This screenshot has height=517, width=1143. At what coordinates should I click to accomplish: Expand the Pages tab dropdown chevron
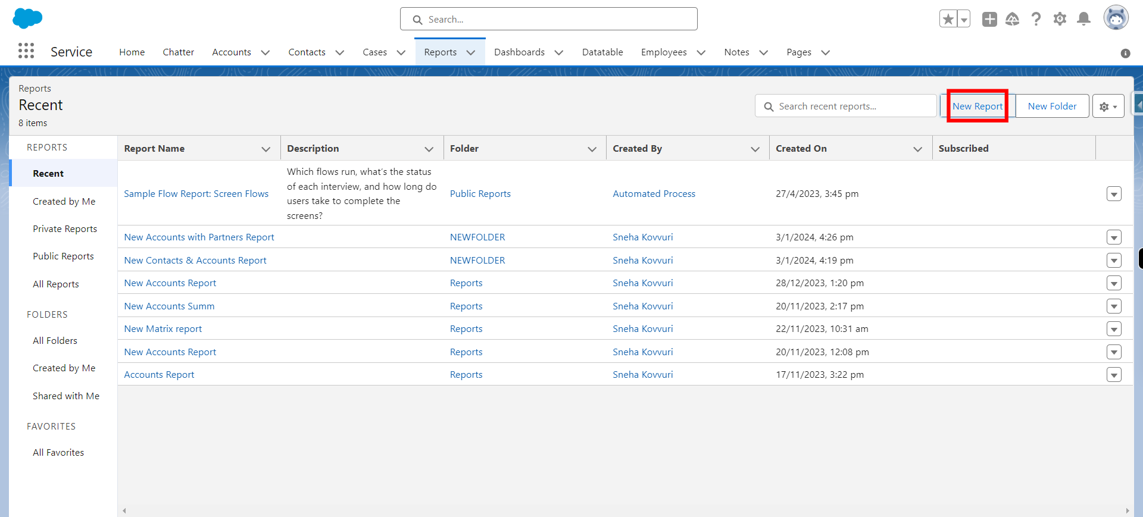(x=826, y=52)
